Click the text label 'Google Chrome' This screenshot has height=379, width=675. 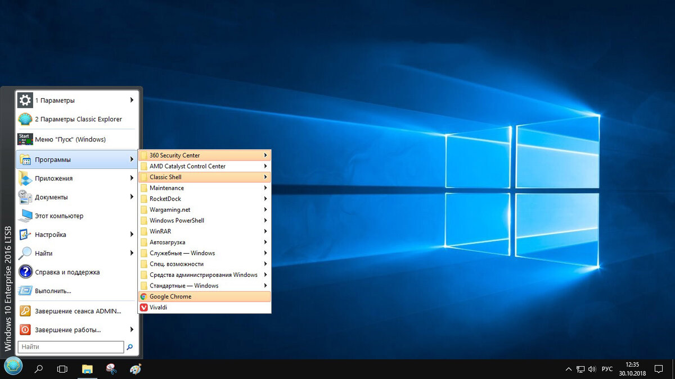tap(170, 296)
